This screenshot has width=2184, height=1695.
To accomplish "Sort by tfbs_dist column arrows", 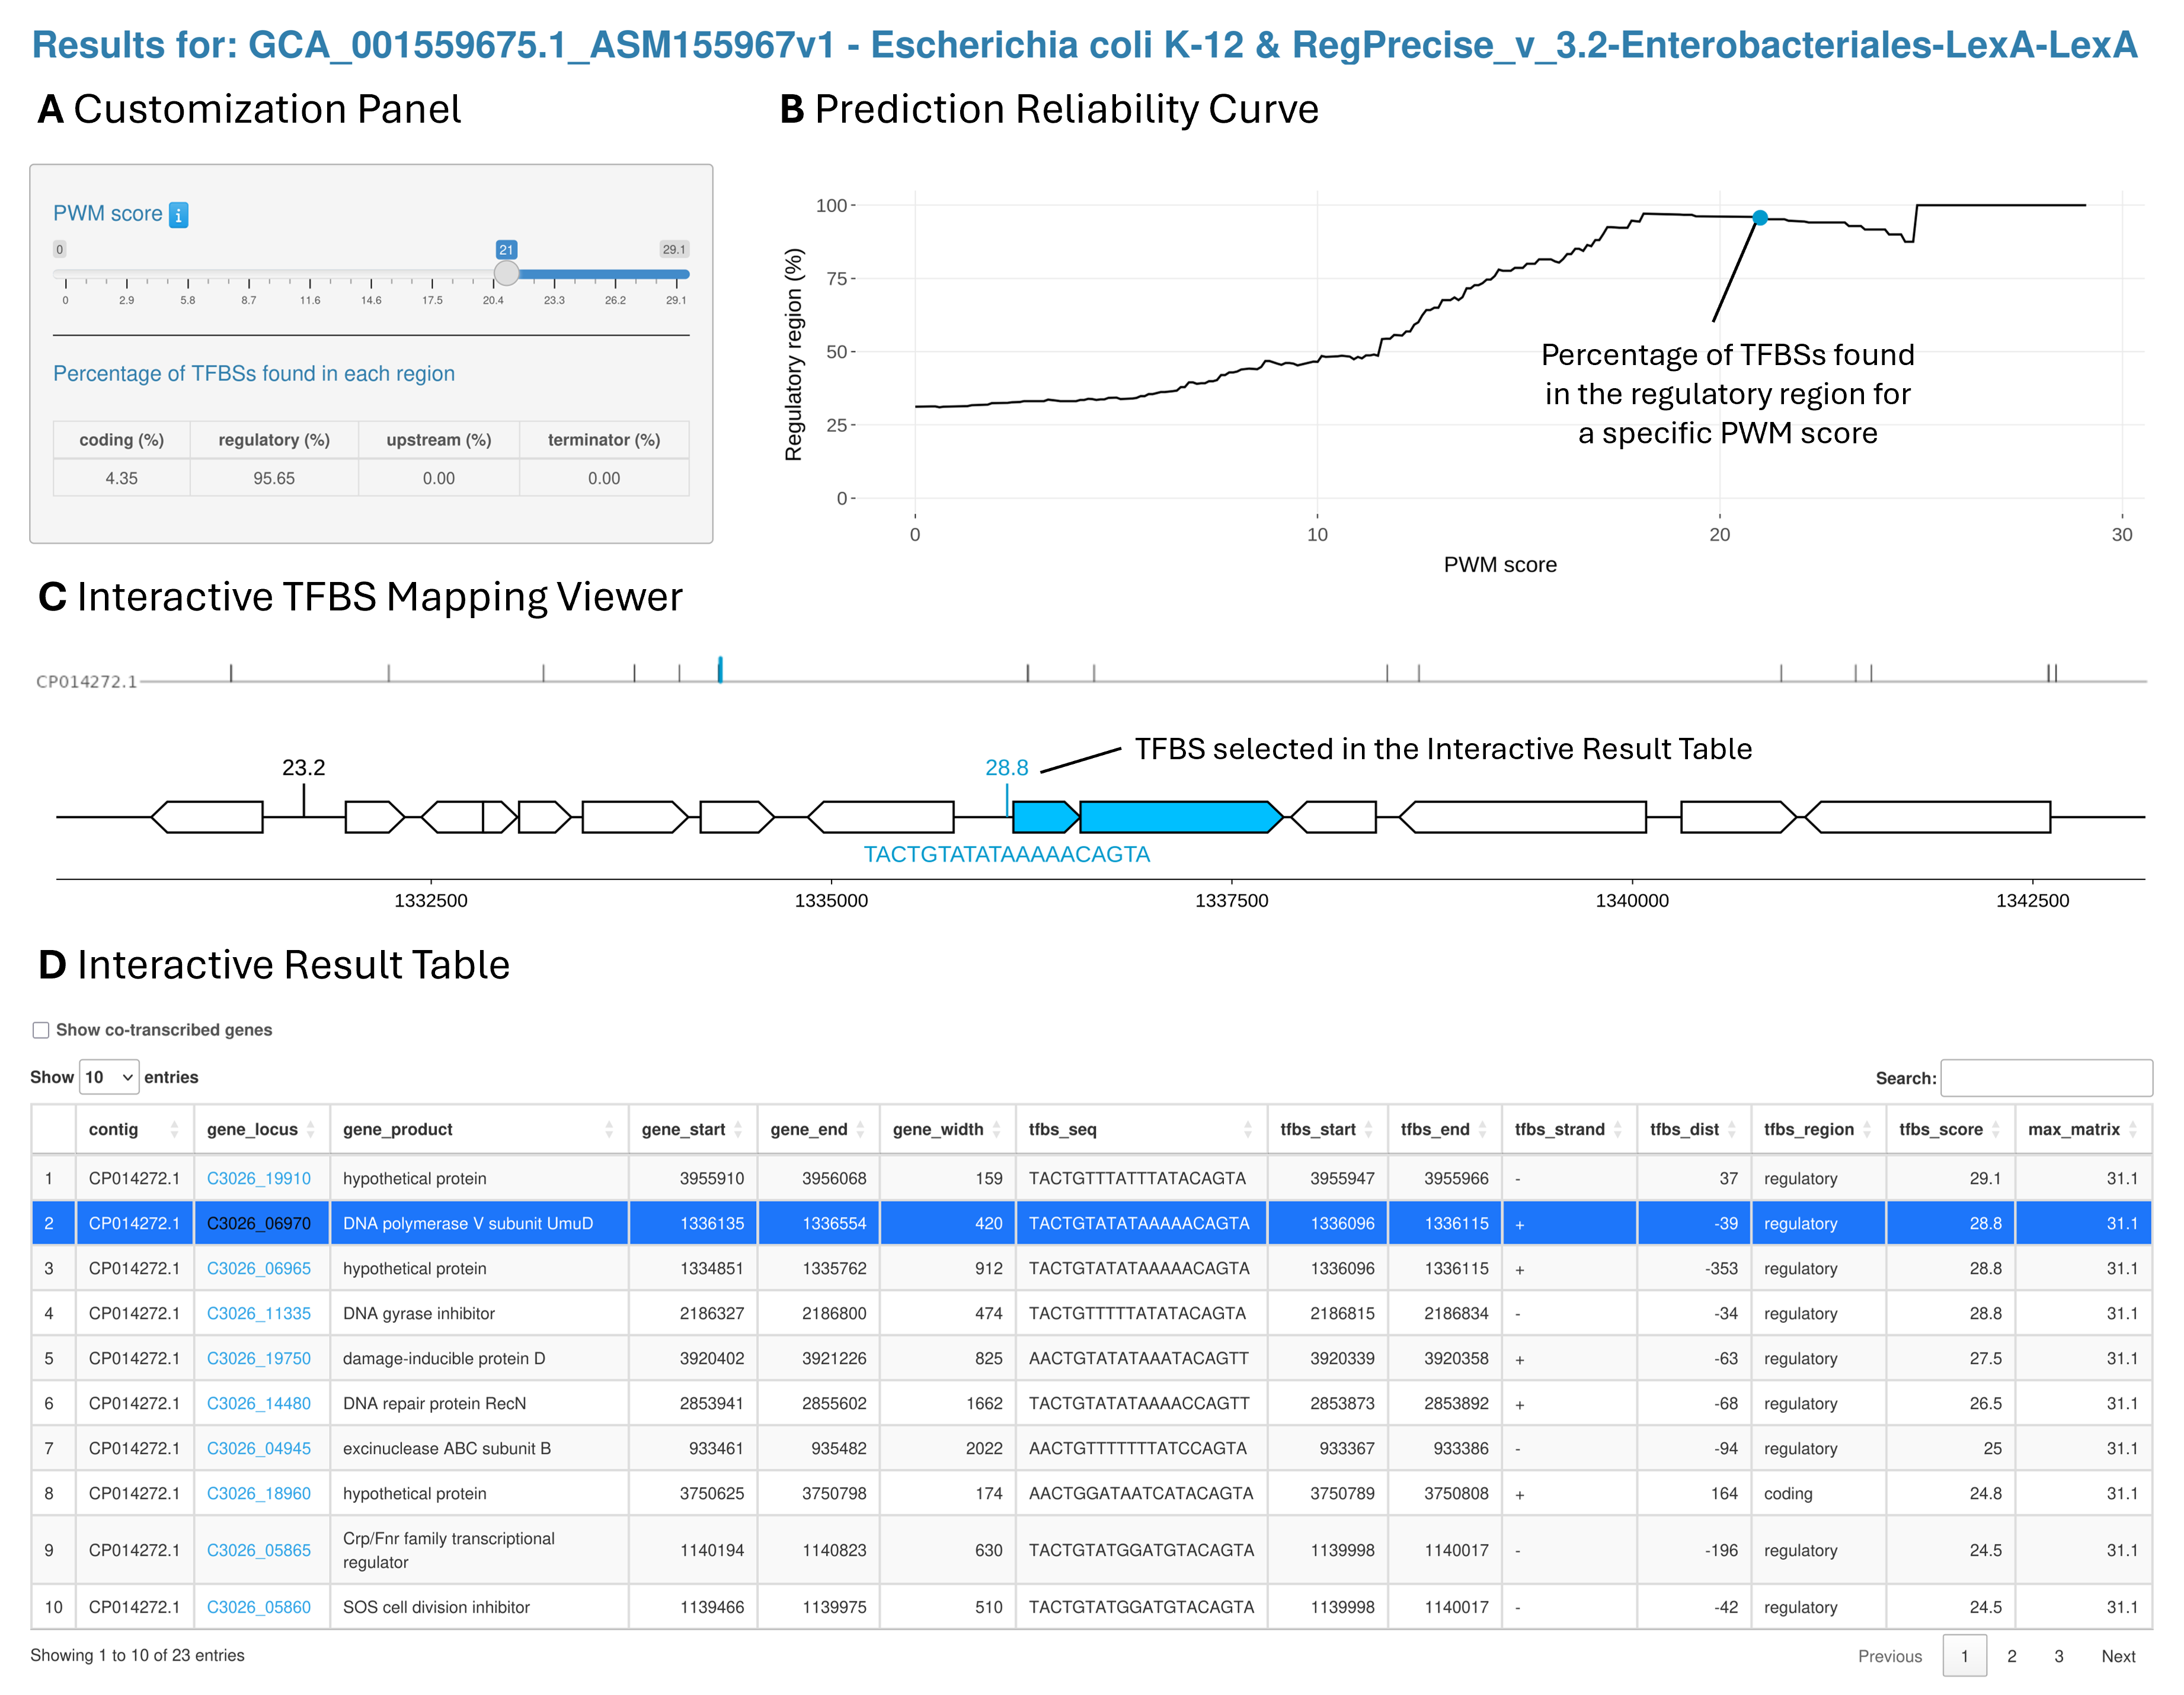I will tap(1731, 1129).
